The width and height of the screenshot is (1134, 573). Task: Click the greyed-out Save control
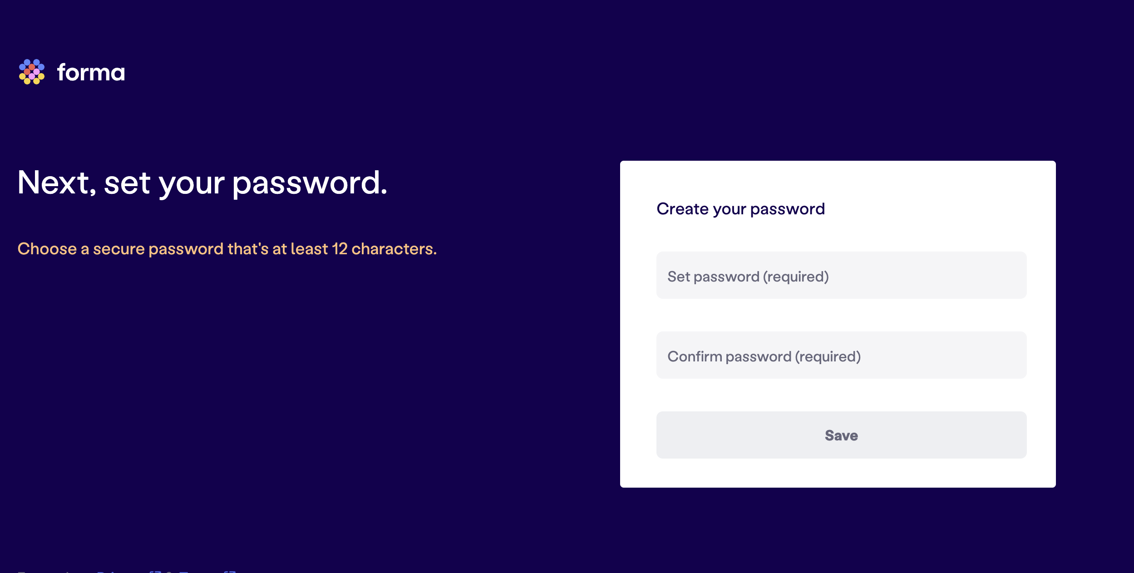pos(841,435)
